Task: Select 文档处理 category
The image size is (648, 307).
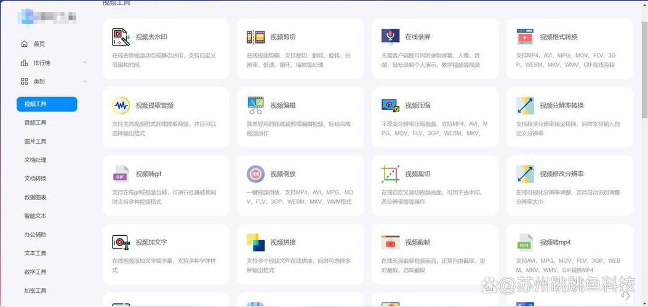Action: click(36, 160)
